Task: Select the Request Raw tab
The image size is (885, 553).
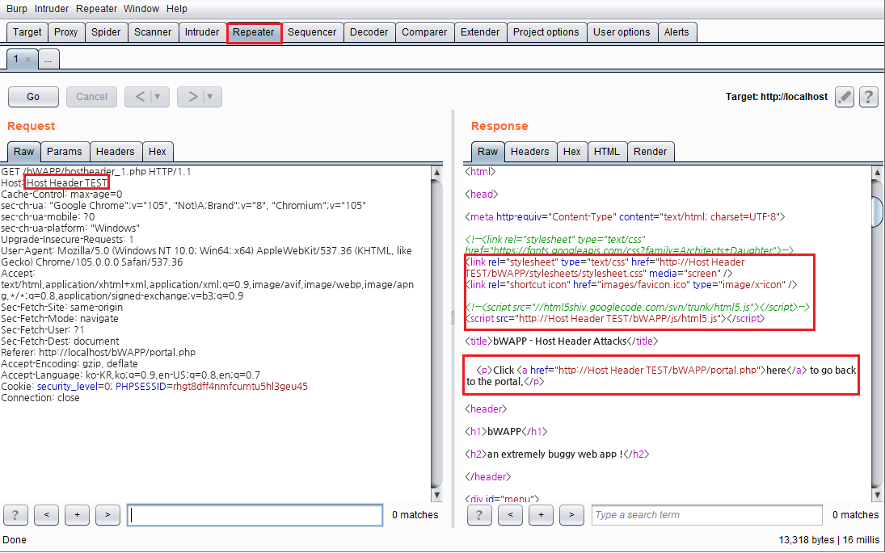Action: [23, 152]
